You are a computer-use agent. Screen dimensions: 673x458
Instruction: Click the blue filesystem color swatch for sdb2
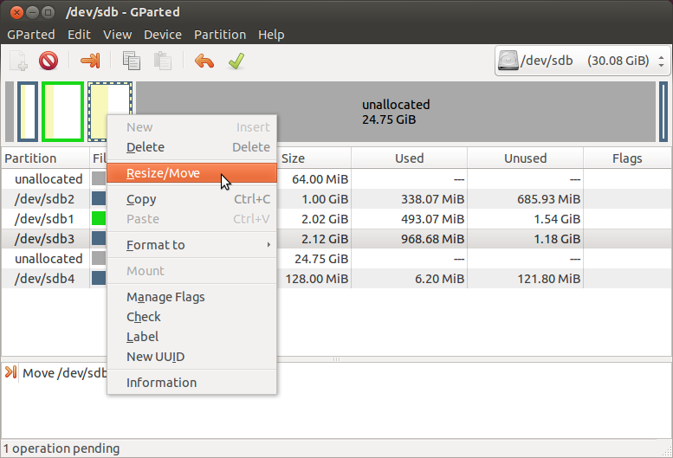(x=99, y=199)
